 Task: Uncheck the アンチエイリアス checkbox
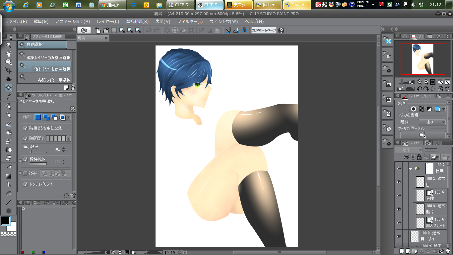(25, 184)
